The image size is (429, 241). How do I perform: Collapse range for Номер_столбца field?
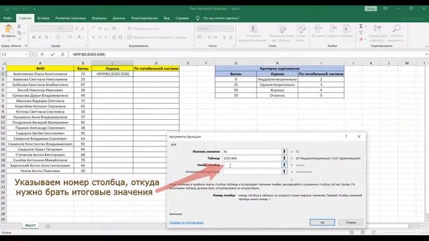coord(284,165)
